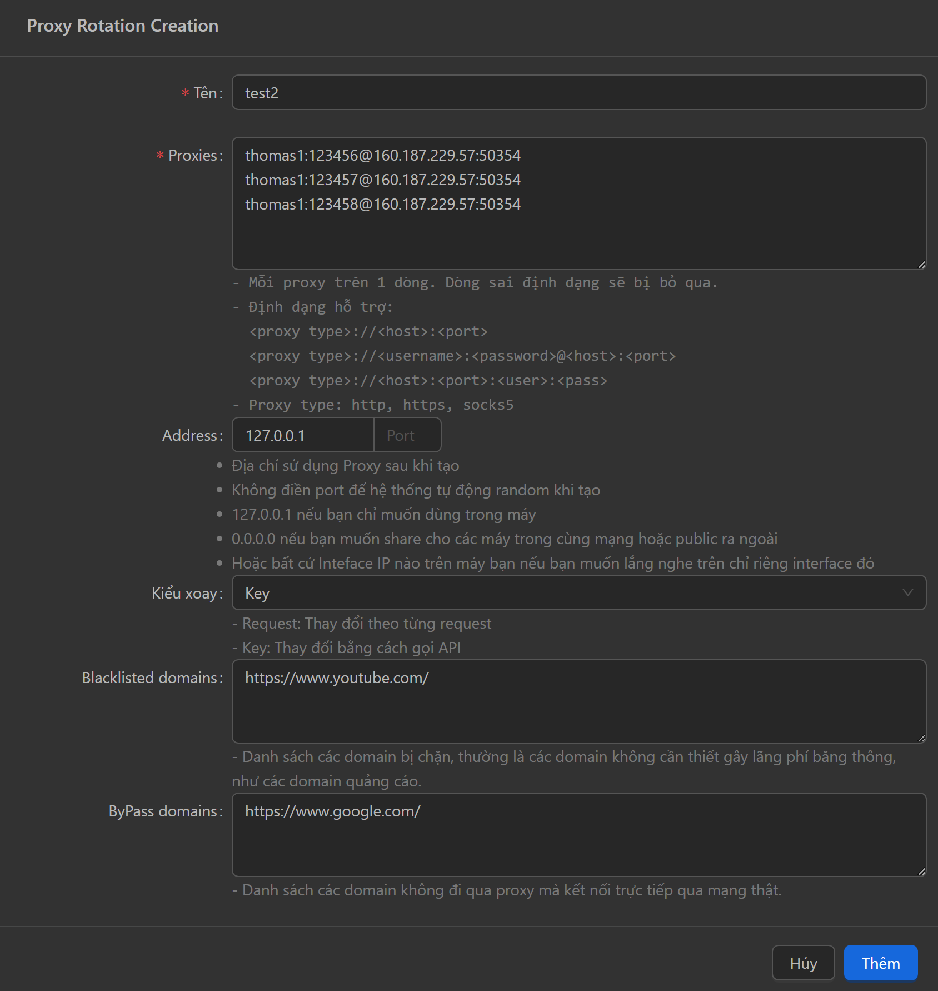Click the Tên field label

pyautogui.click(x=207, y=93)
